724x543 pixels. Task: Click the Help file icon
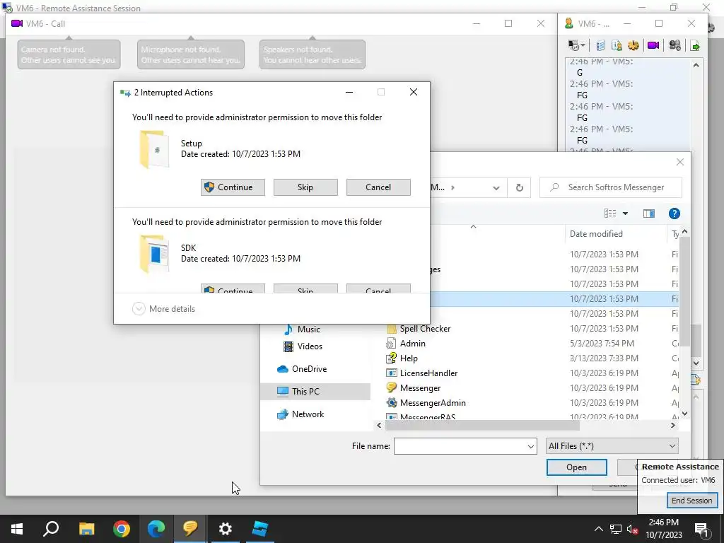point(392,358)
